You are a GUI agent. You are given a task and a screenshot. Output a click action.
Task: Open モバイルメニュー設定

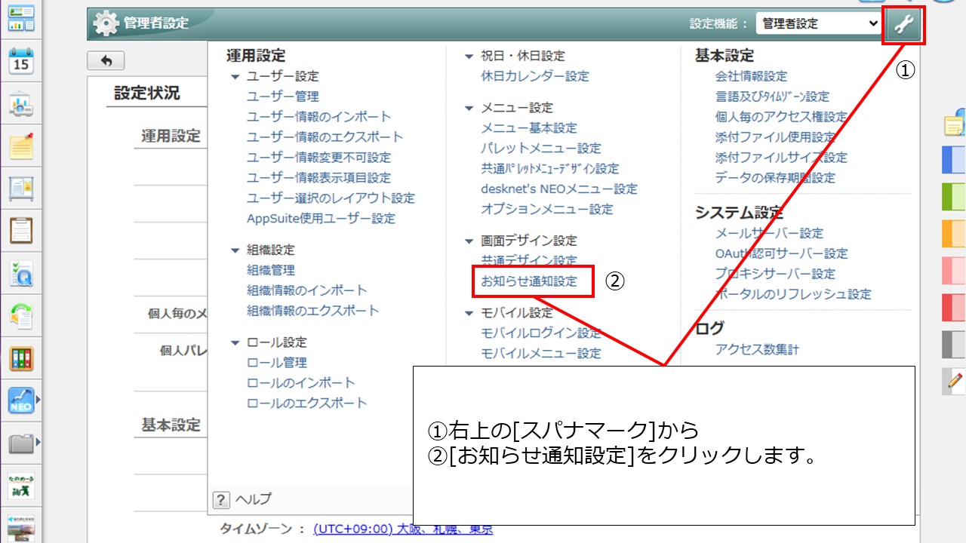click(x=541, y=354)
